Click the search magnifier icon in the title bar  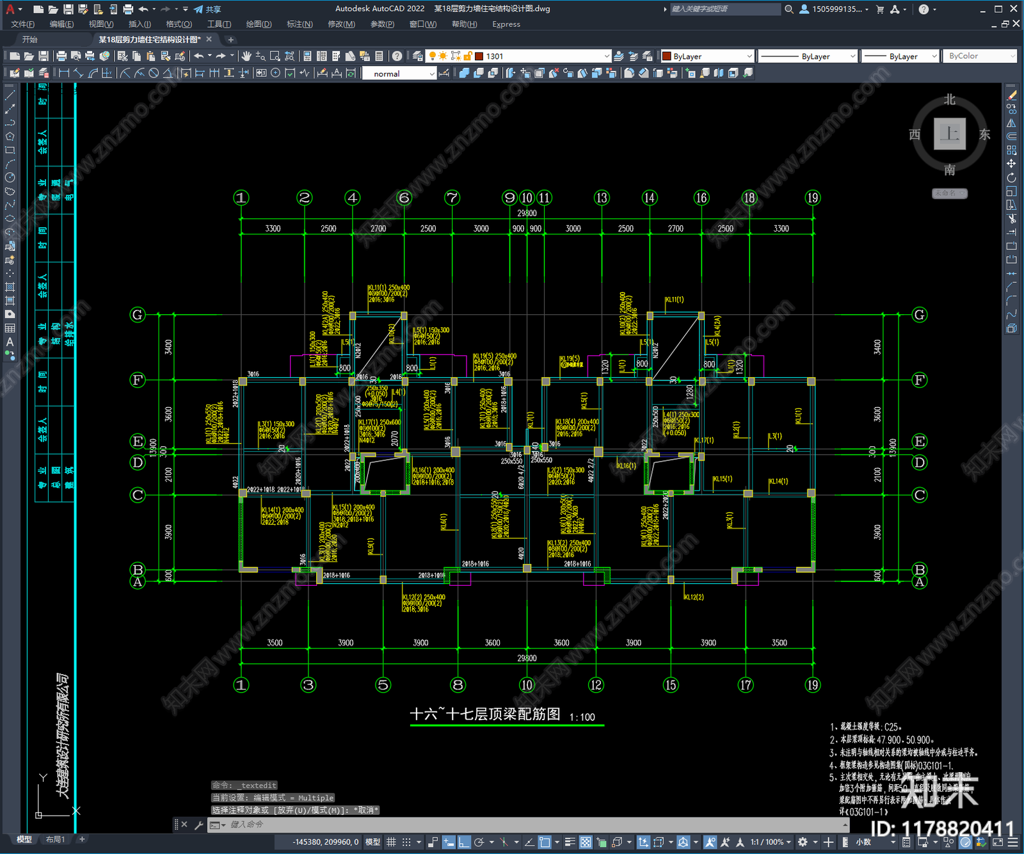(789, 9)
